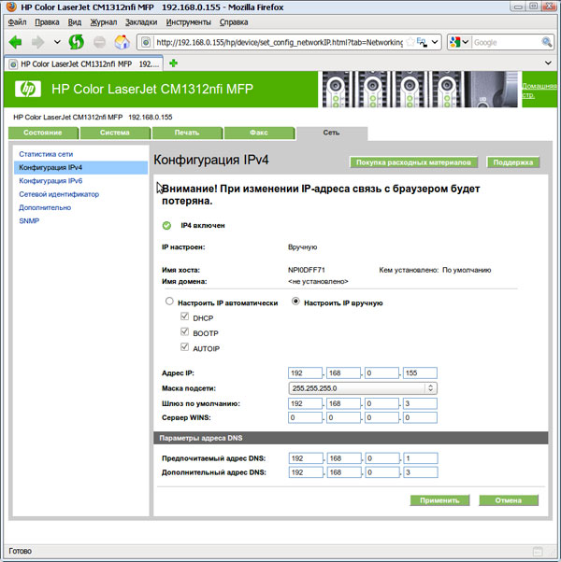Screen dimensions: 561x562
Task: Click the Поддержка button
Action: (x=513, y=162)
